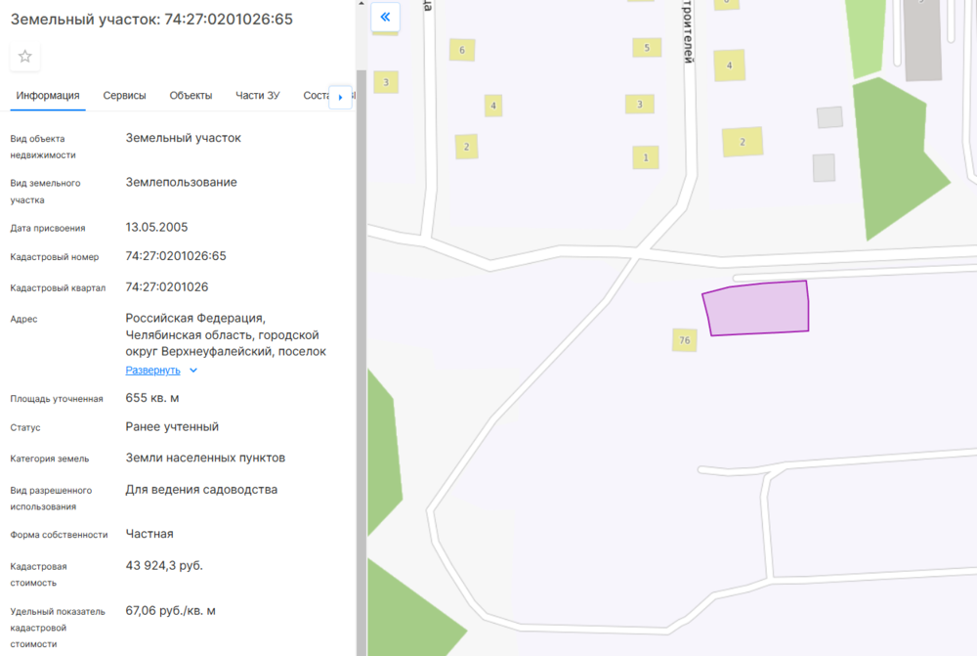Select the large gray building at top right
977x656 pixels.
922,44
